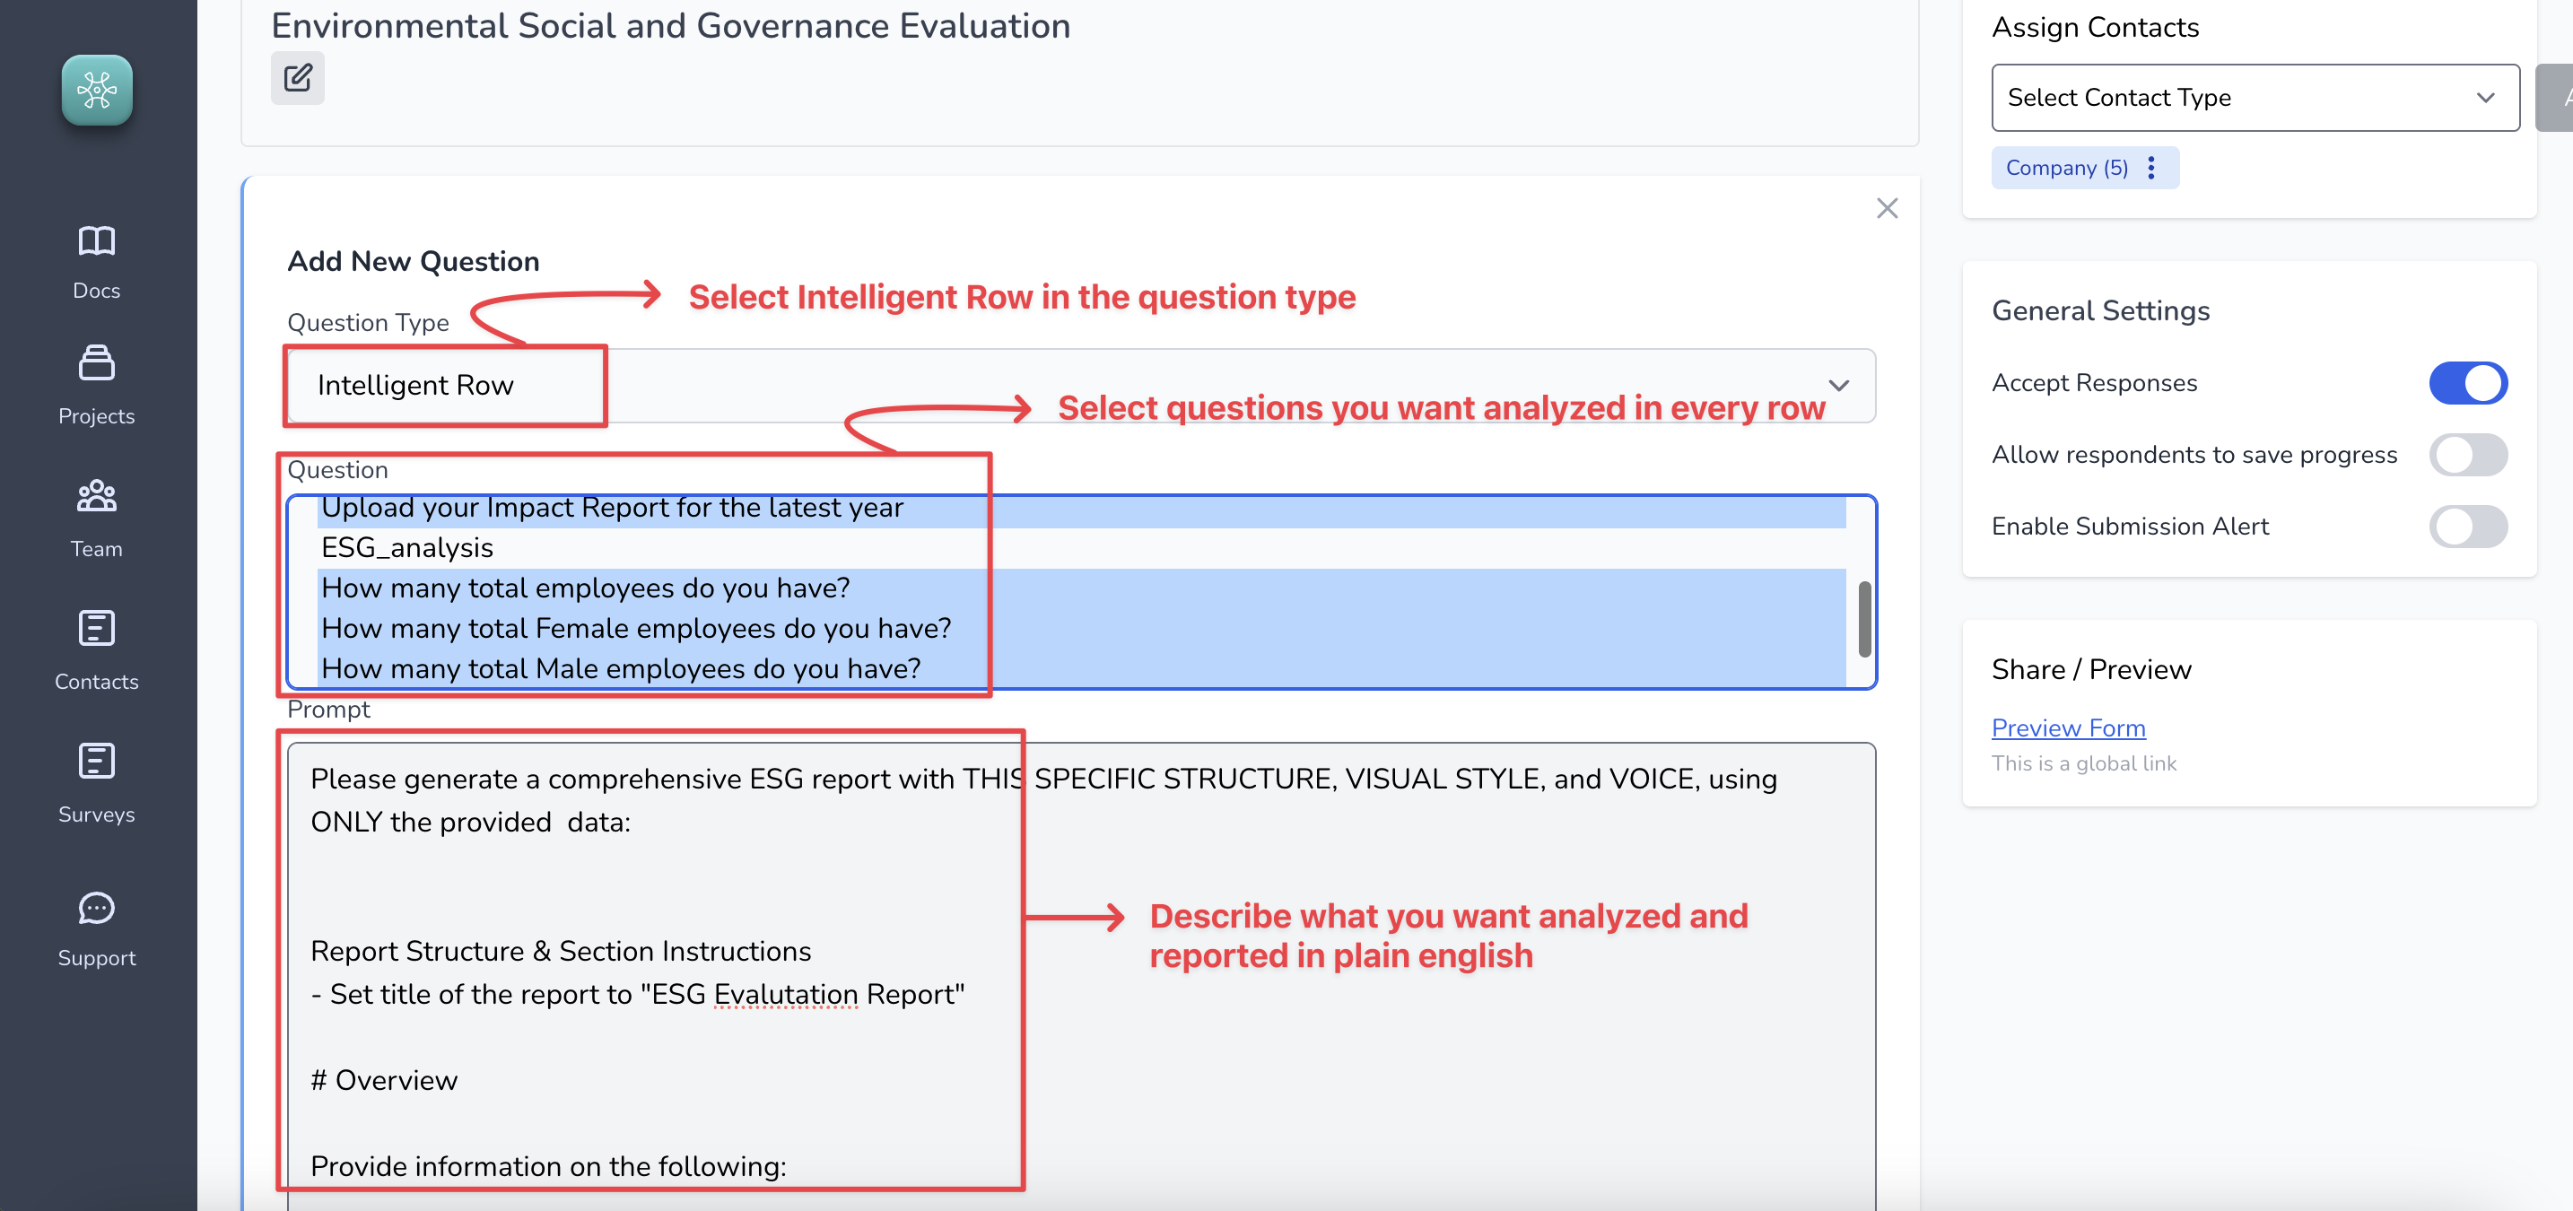
Task: Open the Support chat
Action: tap(96, 928)
